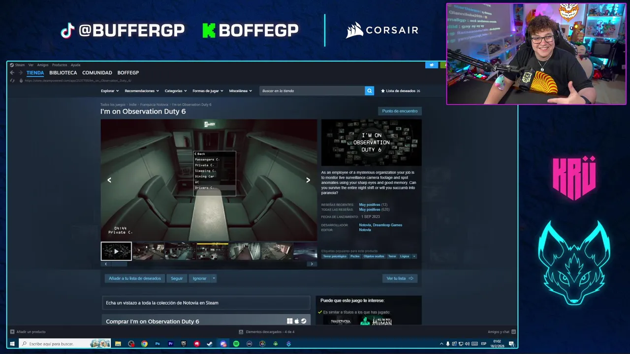Open Windows Start menu
Image resolution: width=630 pixels, height=354 pixels.
coord(12,344)
